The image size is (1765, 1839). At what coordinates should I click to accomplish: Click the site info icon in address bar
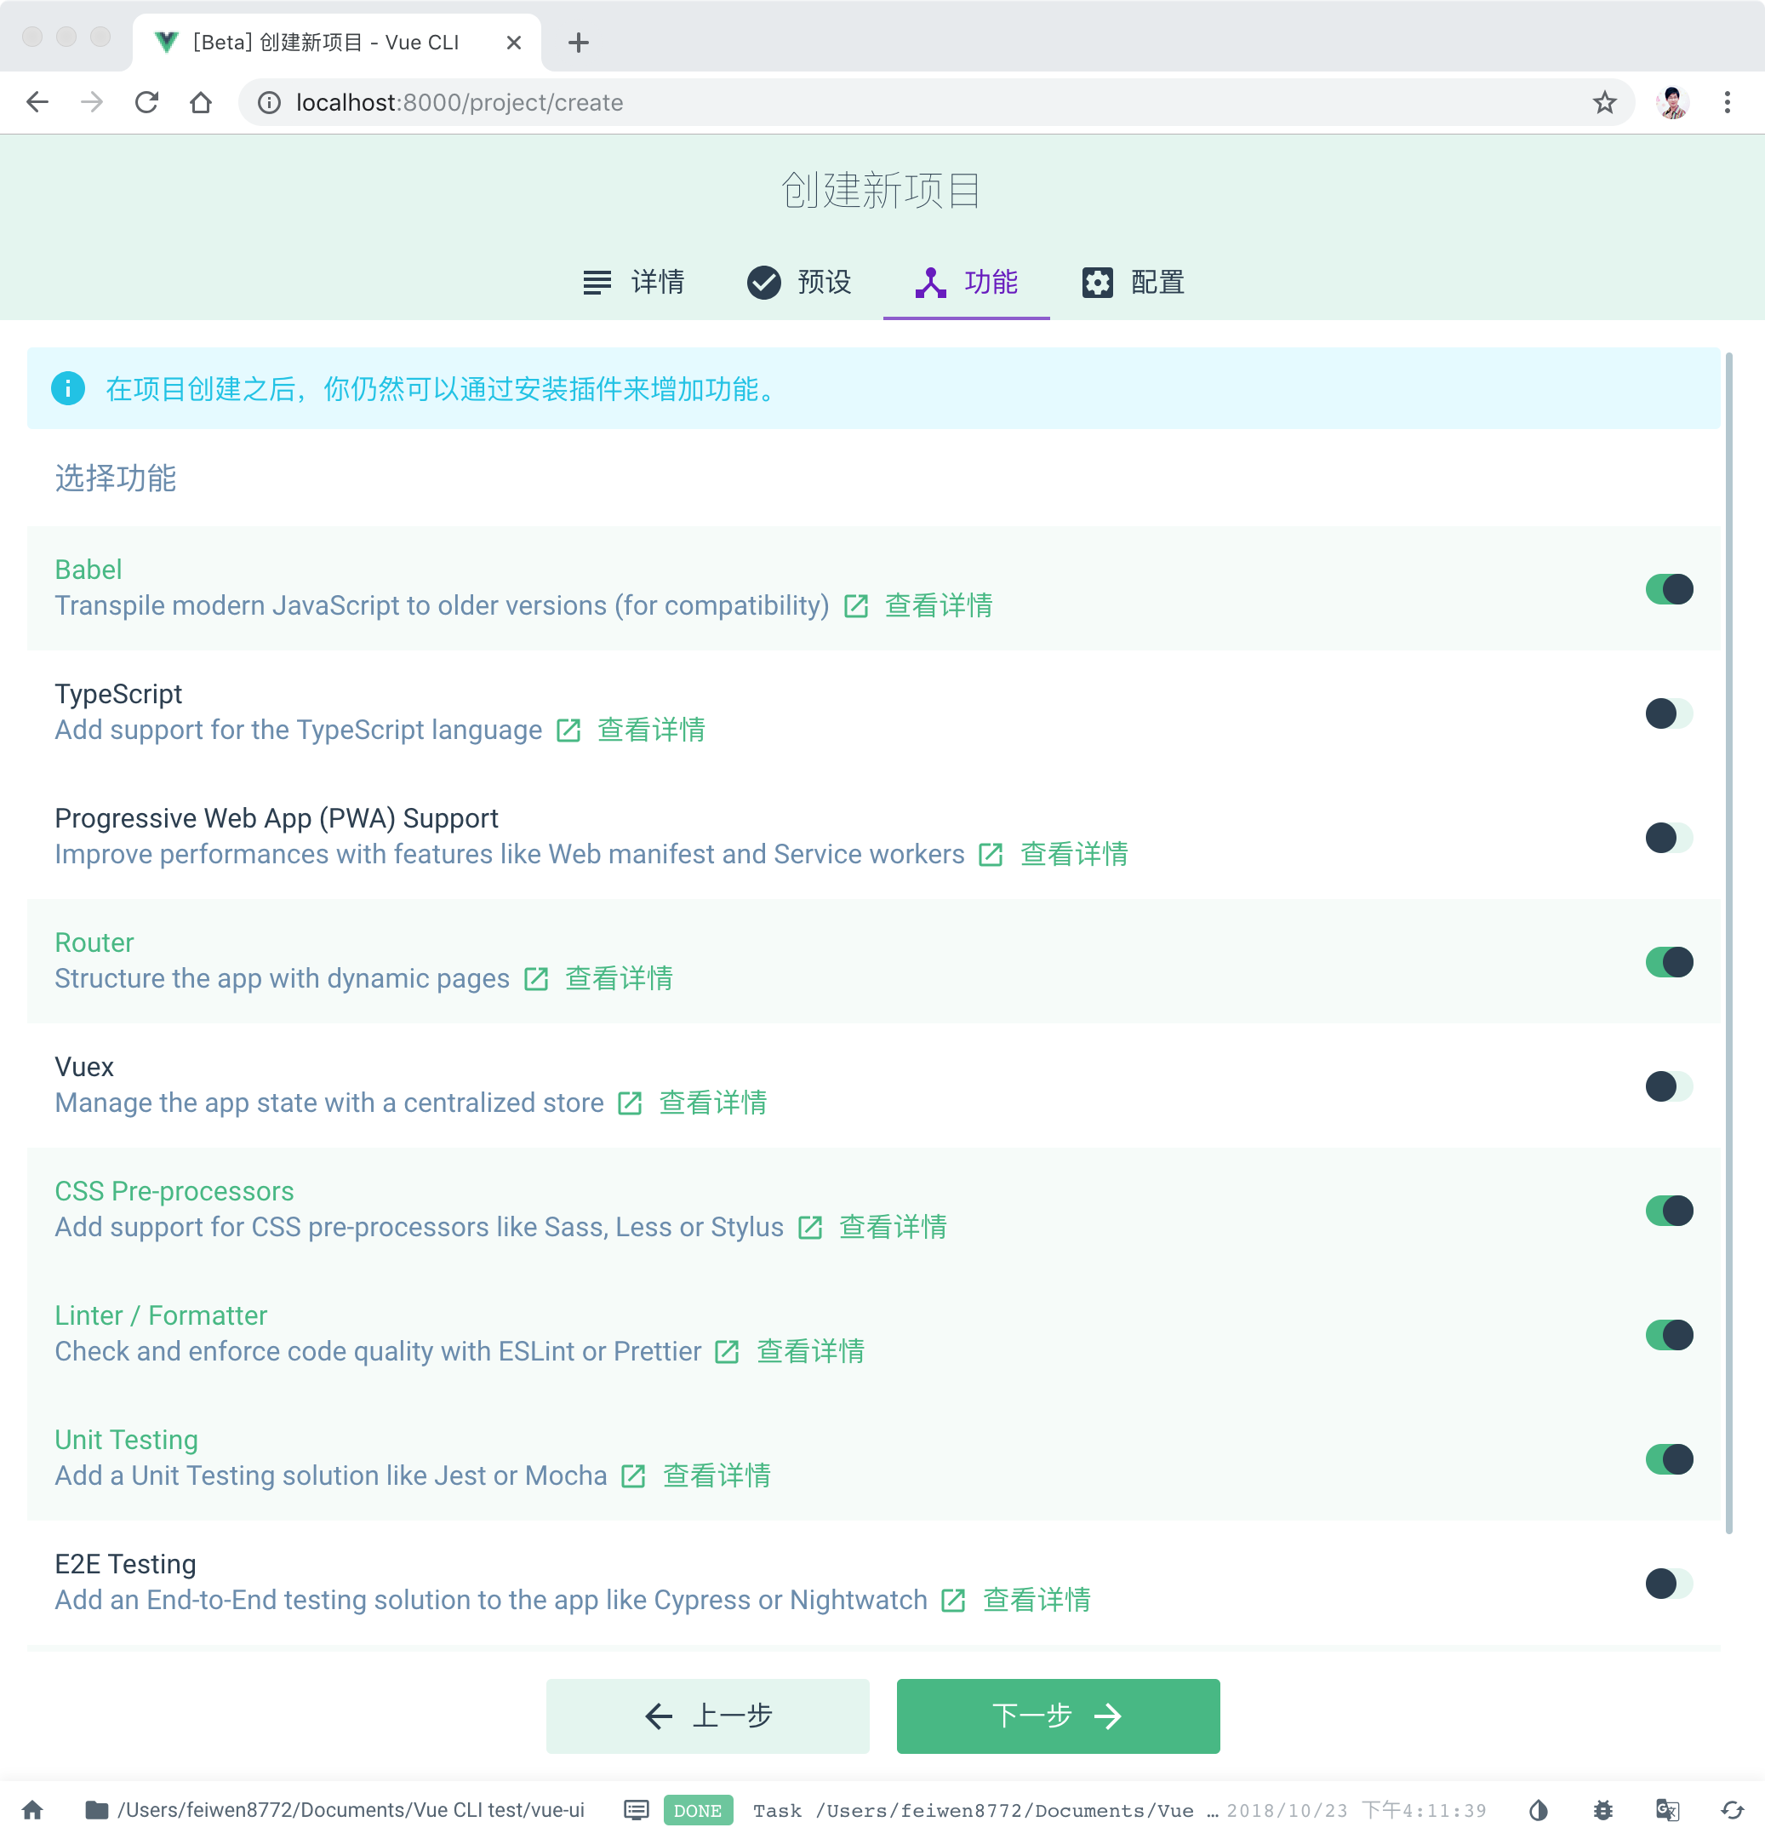coord(269,102)
